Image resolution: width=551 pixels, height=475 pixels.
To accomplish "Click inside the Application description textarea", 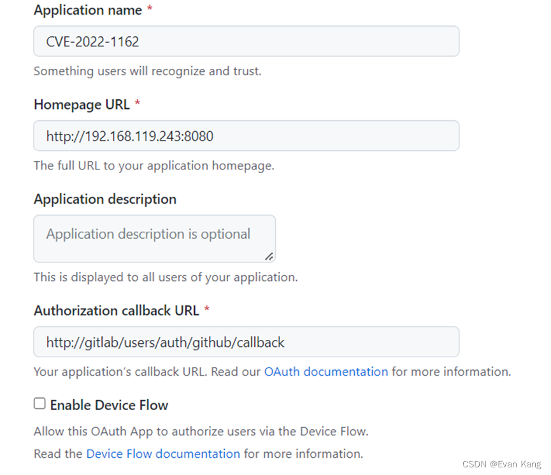I will (x=154, y=238).
